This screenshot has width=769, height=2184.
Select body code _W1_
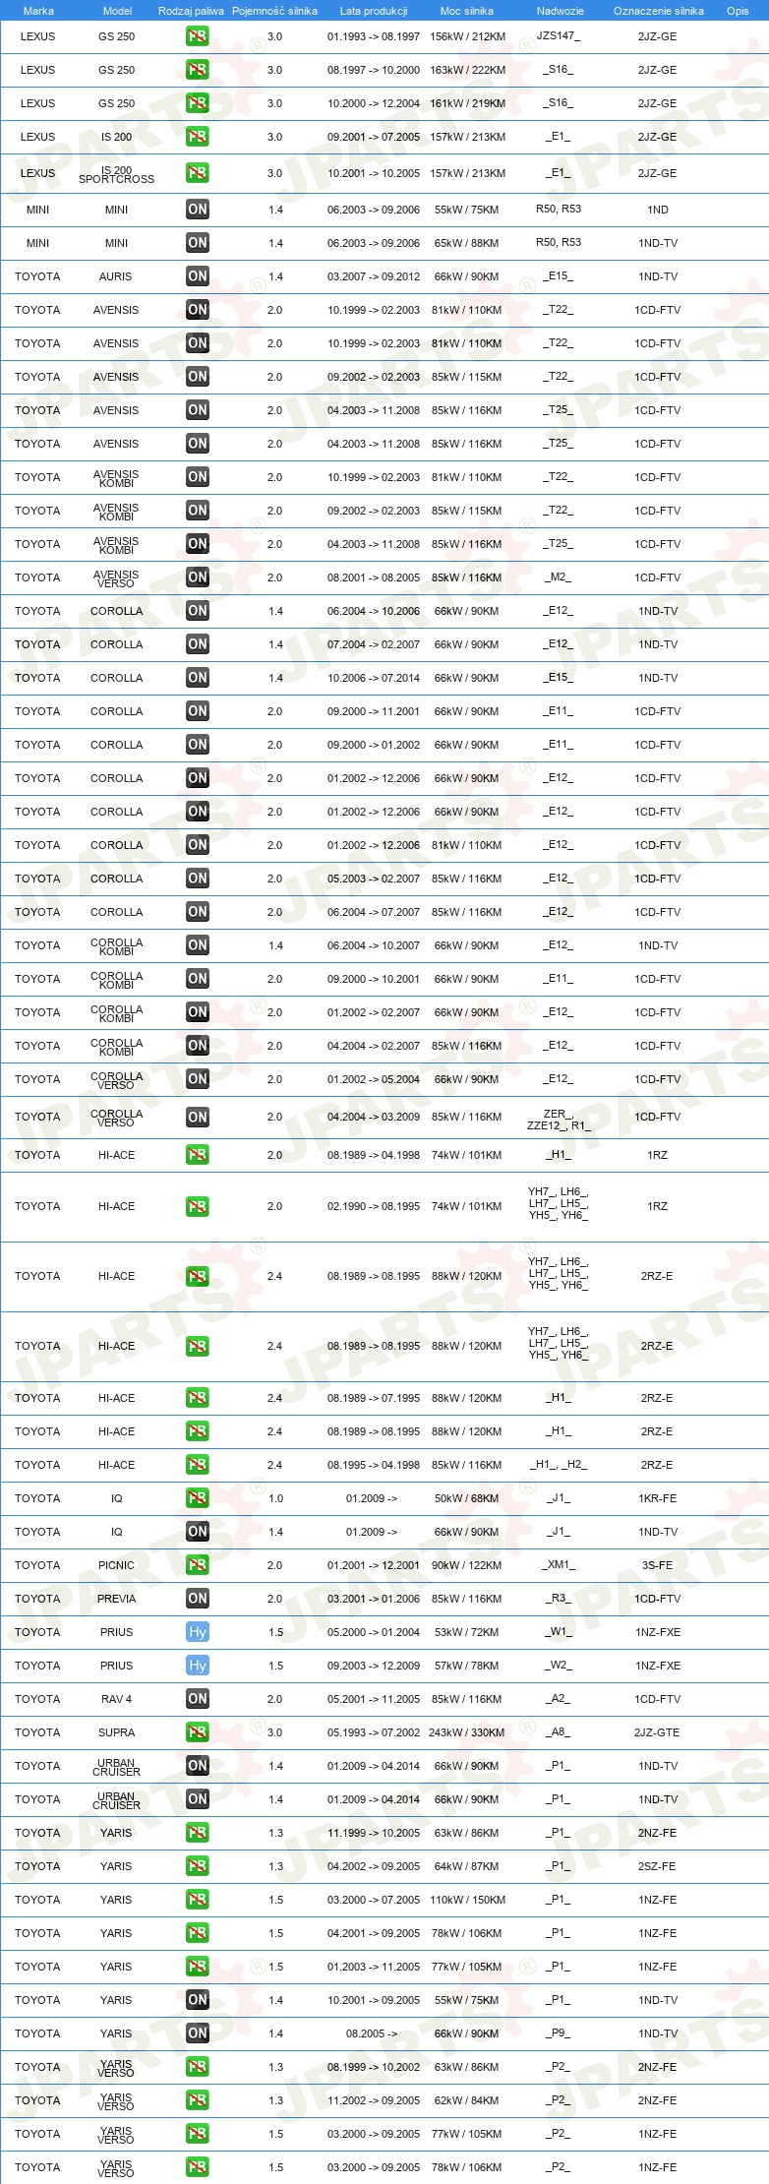(x=559, y=1632)
